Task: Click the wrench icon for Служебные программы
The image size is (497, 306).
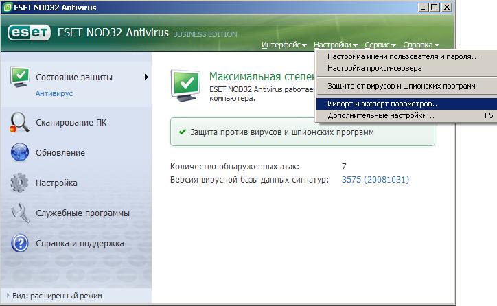Action: click(20, 213)
